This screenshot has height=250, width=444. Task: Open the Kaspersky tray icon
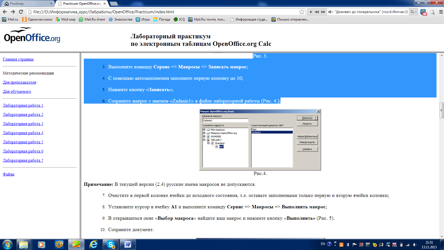tap(394, 245)
